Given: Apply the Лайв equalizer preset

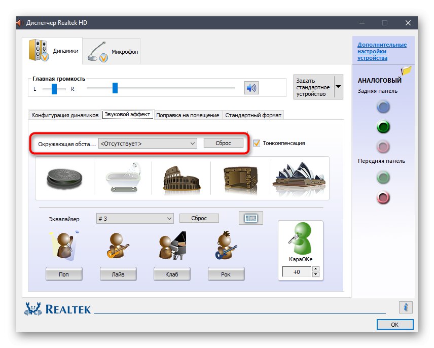Looking at the screenshot, I should (x=118, y=274).
